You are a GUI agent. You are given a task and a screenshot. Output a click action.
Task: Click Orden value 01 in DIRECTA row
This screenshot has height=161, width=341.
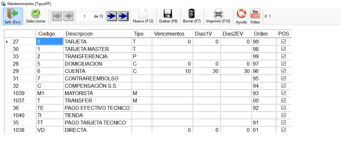pos(264,130)
